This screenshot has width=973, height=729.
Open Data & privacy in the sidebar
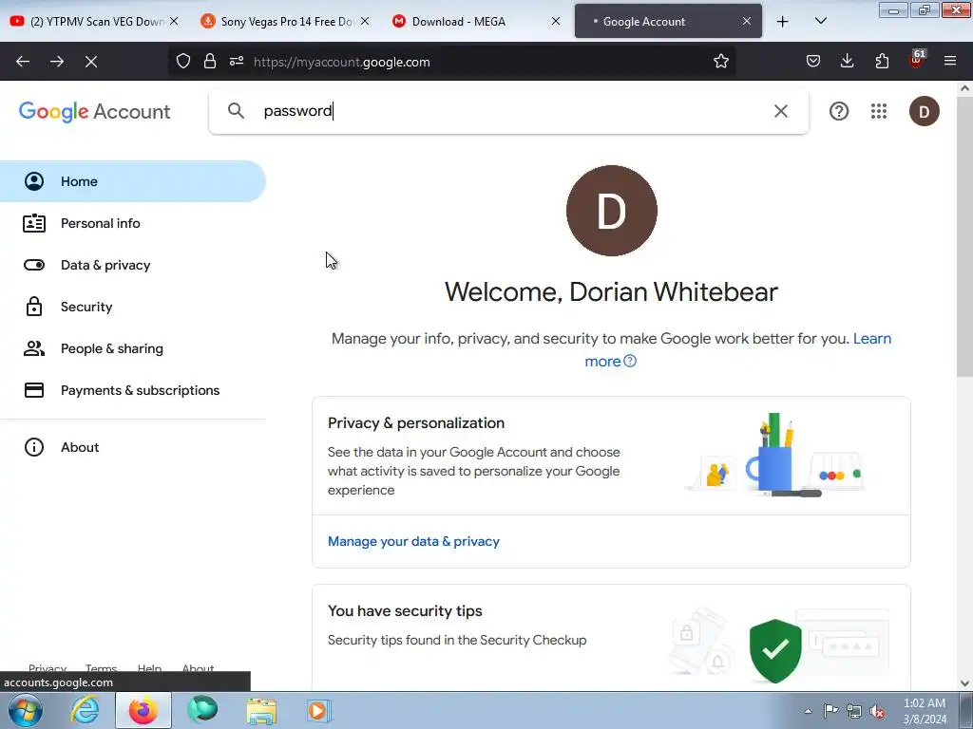click(133, 265)
